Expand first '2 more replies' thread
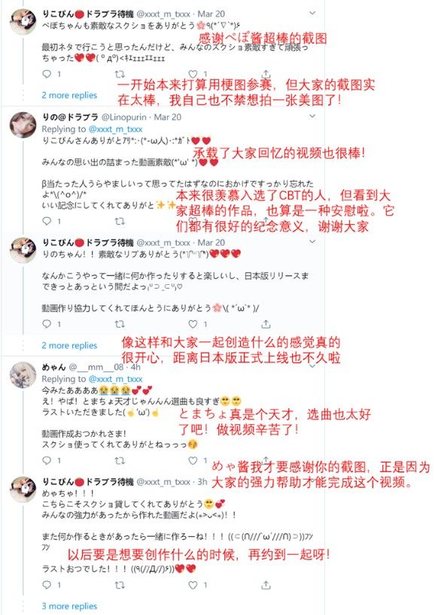Screen dimensions: 435x615 pyautogui.click(x=69, y=95)
